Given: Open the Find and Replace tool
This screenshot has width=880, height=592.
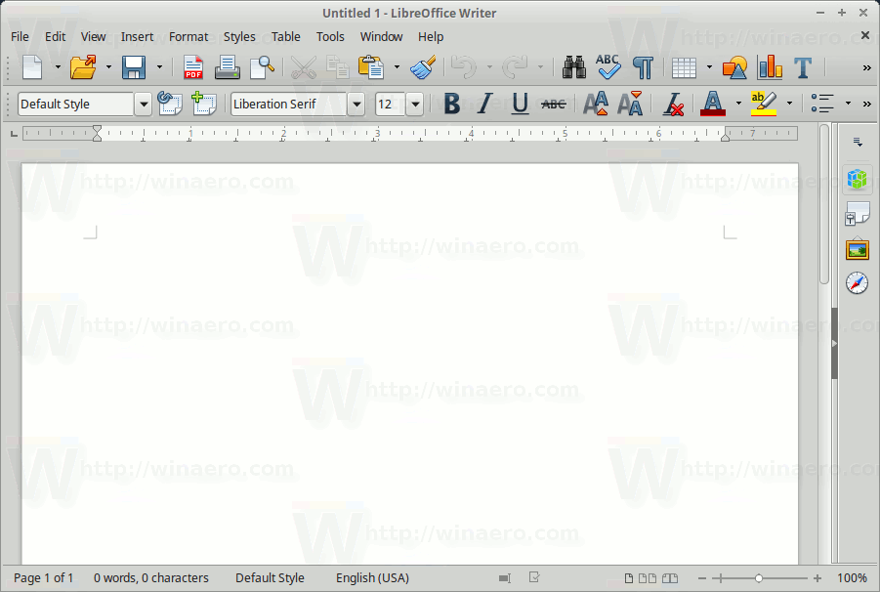Looking at the screenshot, I should tap(573, 67).
